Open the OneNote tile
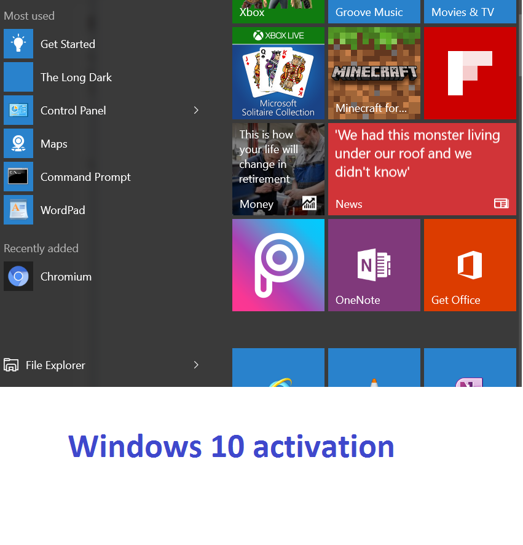523x545 pixels. (x=374, y=265)
